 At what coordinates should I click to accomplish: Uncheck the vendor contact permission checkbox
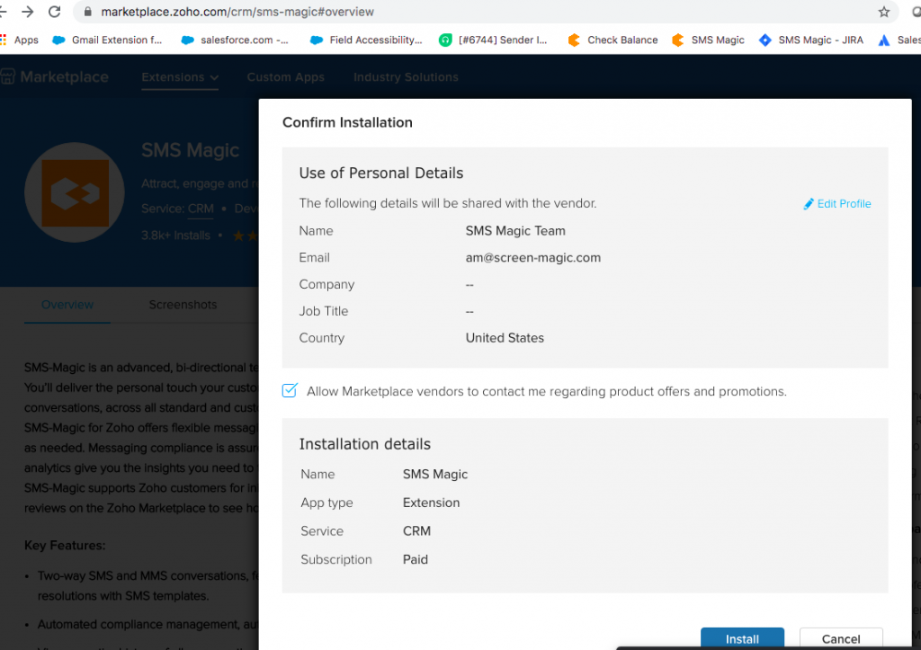pos(291,390)
